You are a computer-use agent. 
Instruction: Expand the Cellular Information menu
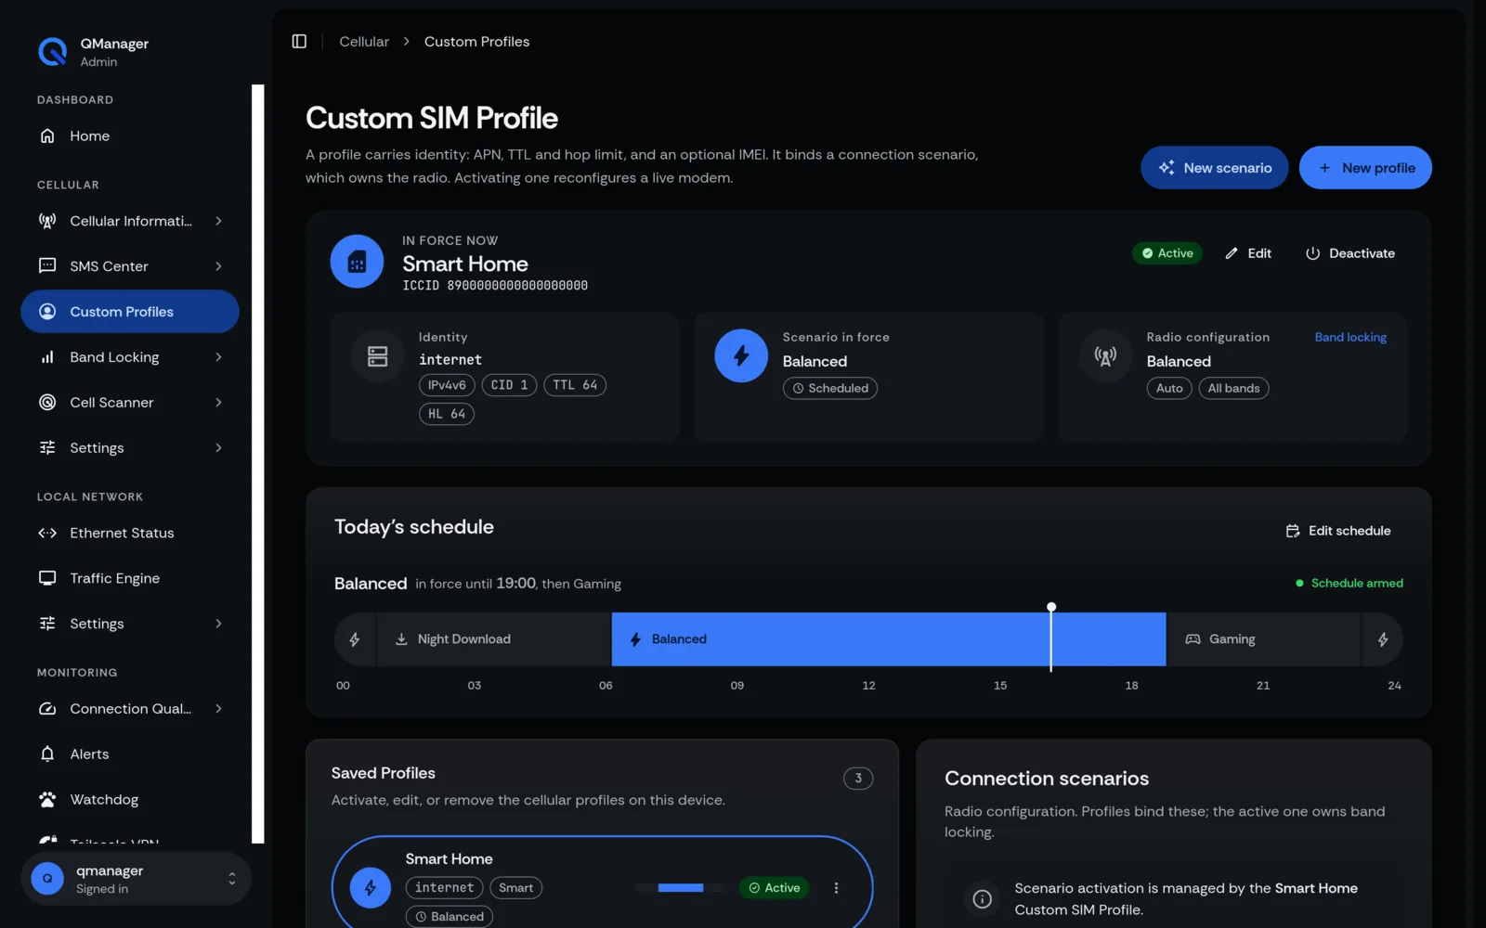click(218, 221)
